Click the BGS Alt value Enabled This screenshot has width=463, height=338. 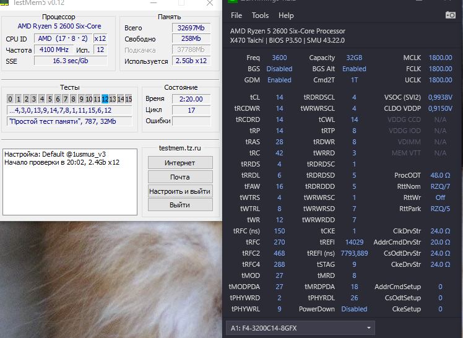pyautogui.click(x=354, y=69)
